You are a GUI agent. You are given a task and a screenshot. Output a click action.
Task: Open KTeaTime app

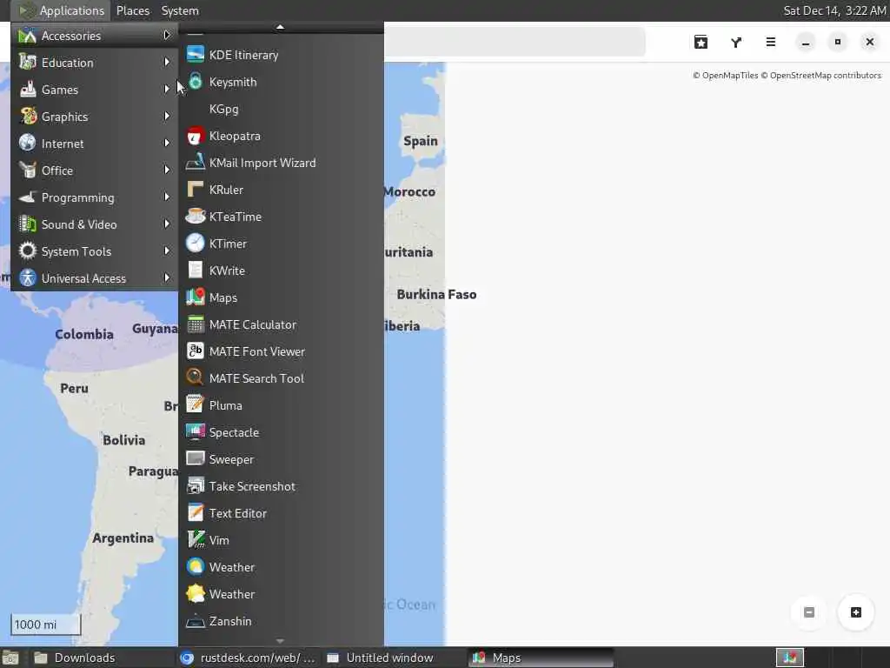(x=281, y=217)
